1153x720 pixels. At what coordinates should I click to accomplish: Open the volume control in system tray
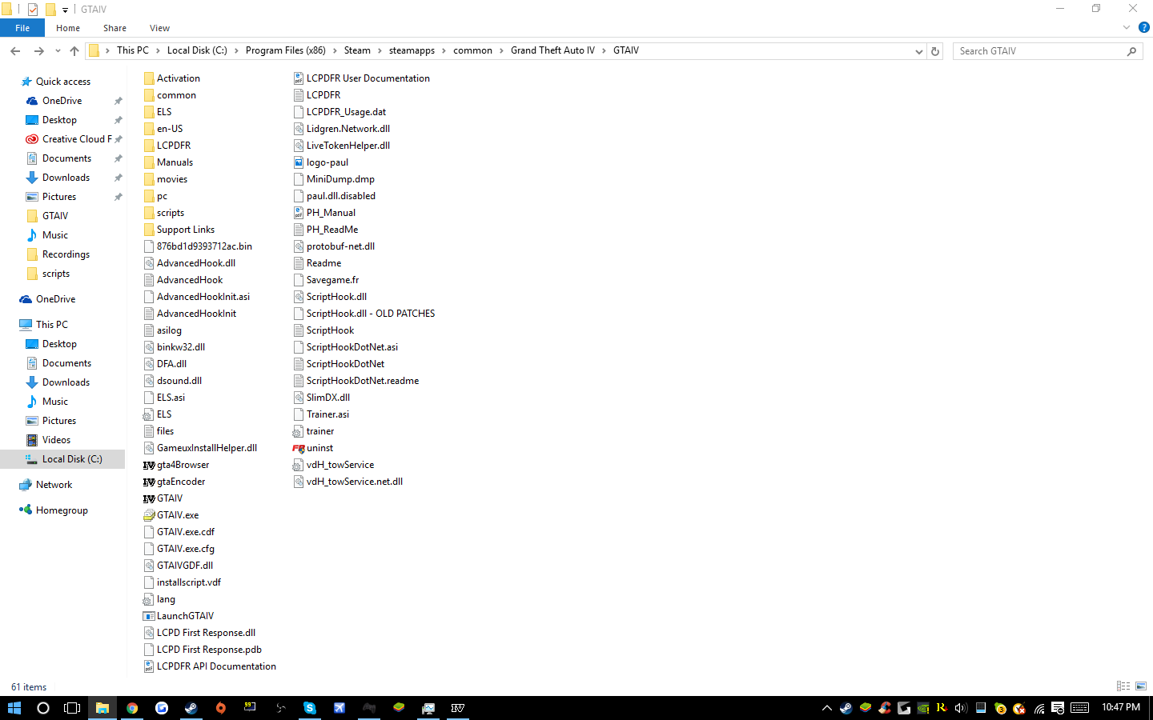pos(962,708)
